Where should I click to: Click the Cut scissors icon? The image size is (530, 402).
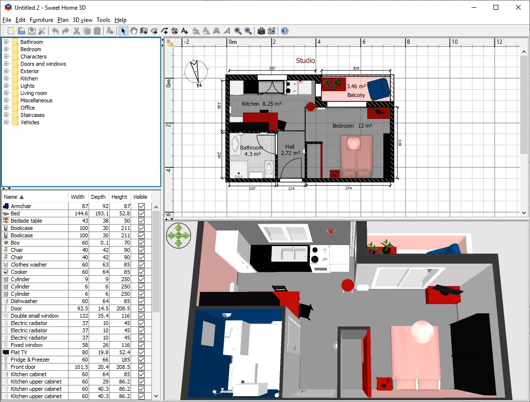77,31
